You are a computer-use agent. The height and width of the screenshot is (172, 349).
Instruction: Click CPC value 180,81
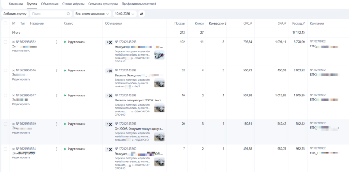point(248,124)
